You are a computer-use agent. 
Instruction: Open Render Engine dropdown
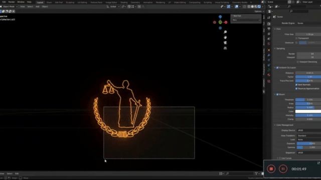point(309,23)
